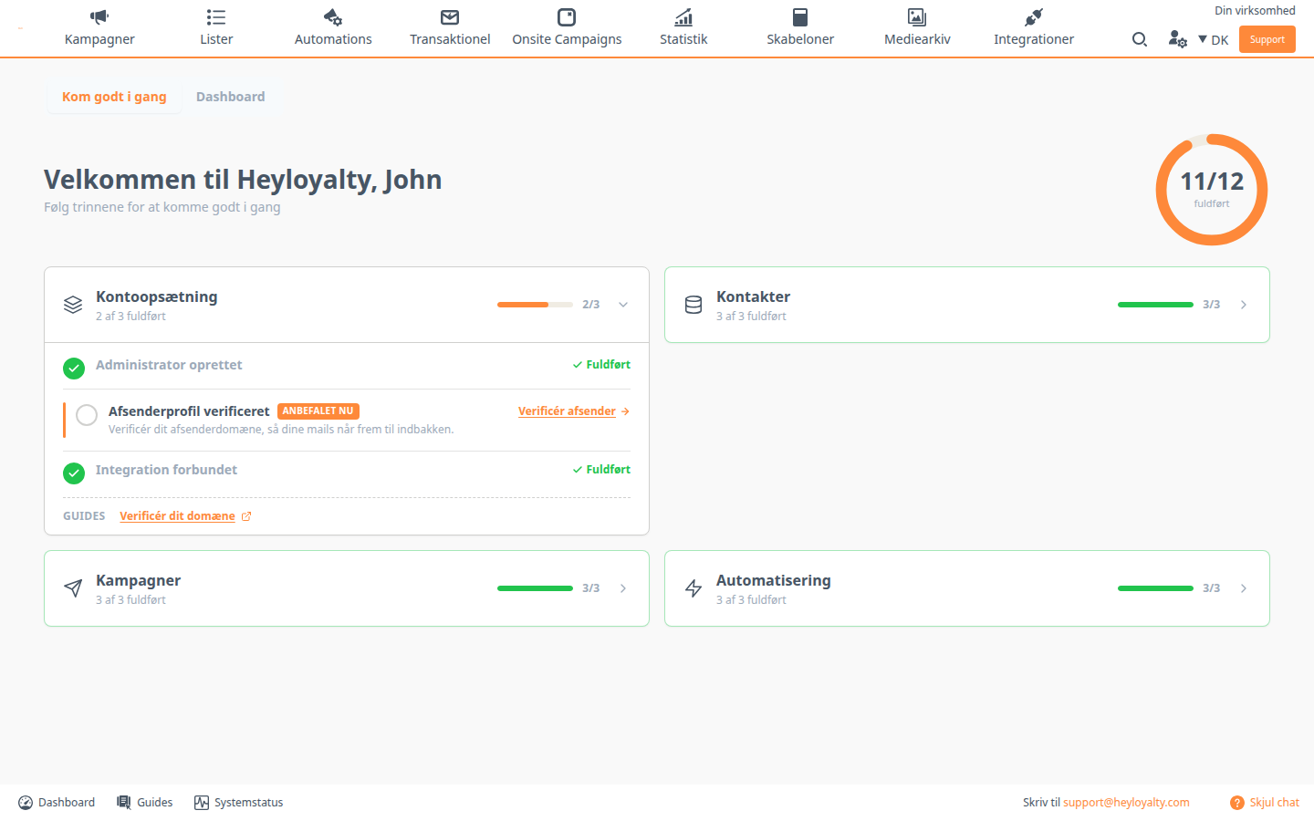Image resolution: width=1314 pixels, height=821 pixels.
Task: Click the Statistik chart icon
Action: click(x=683, y=17)
